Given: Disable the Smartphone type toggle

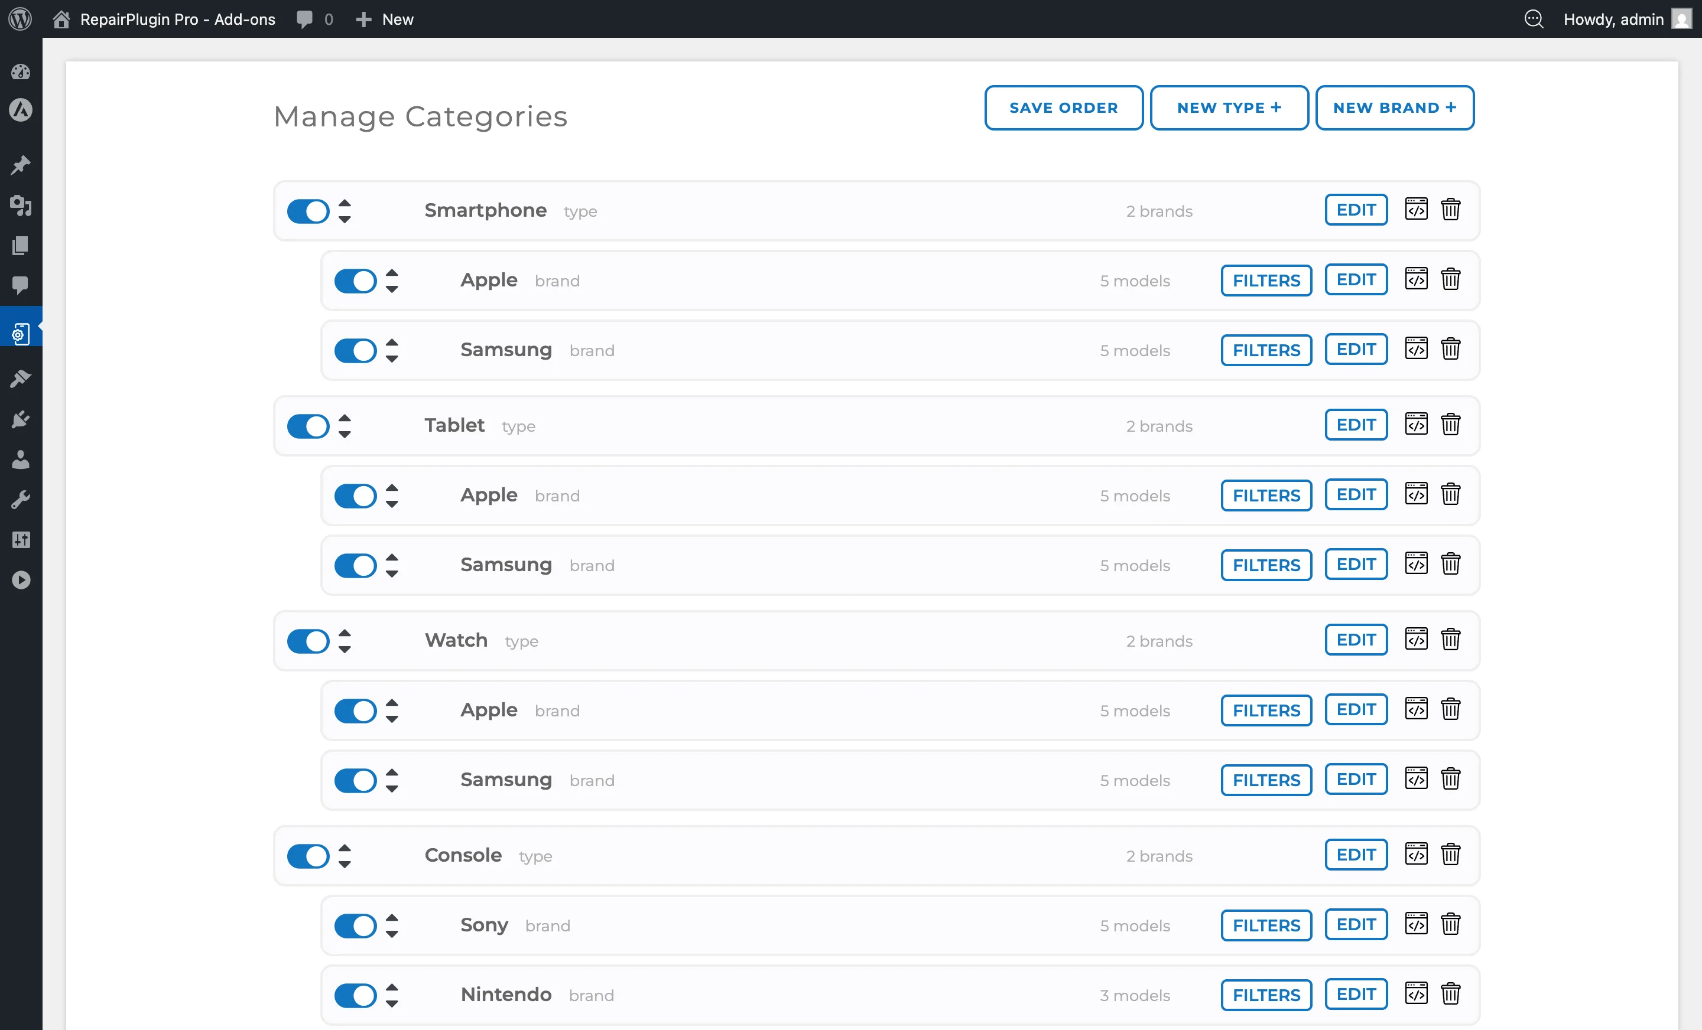Looking at the screenshot, I should coord(307,211).
